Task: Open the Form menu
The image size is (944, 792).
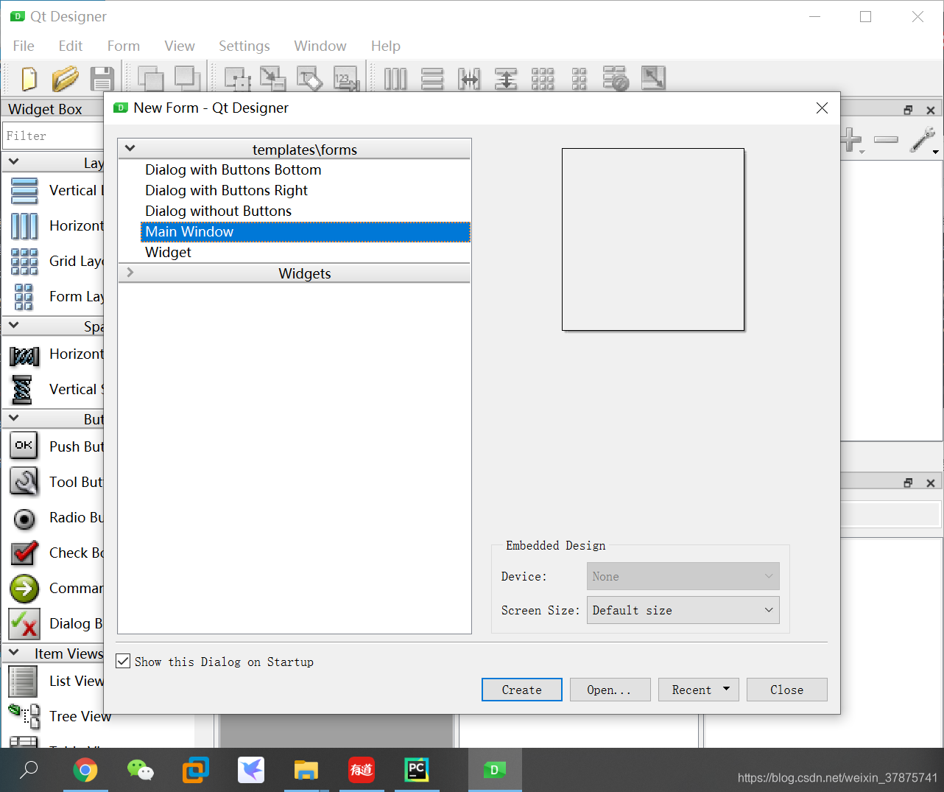Action: pyautogui.click(x=124, y=46)
